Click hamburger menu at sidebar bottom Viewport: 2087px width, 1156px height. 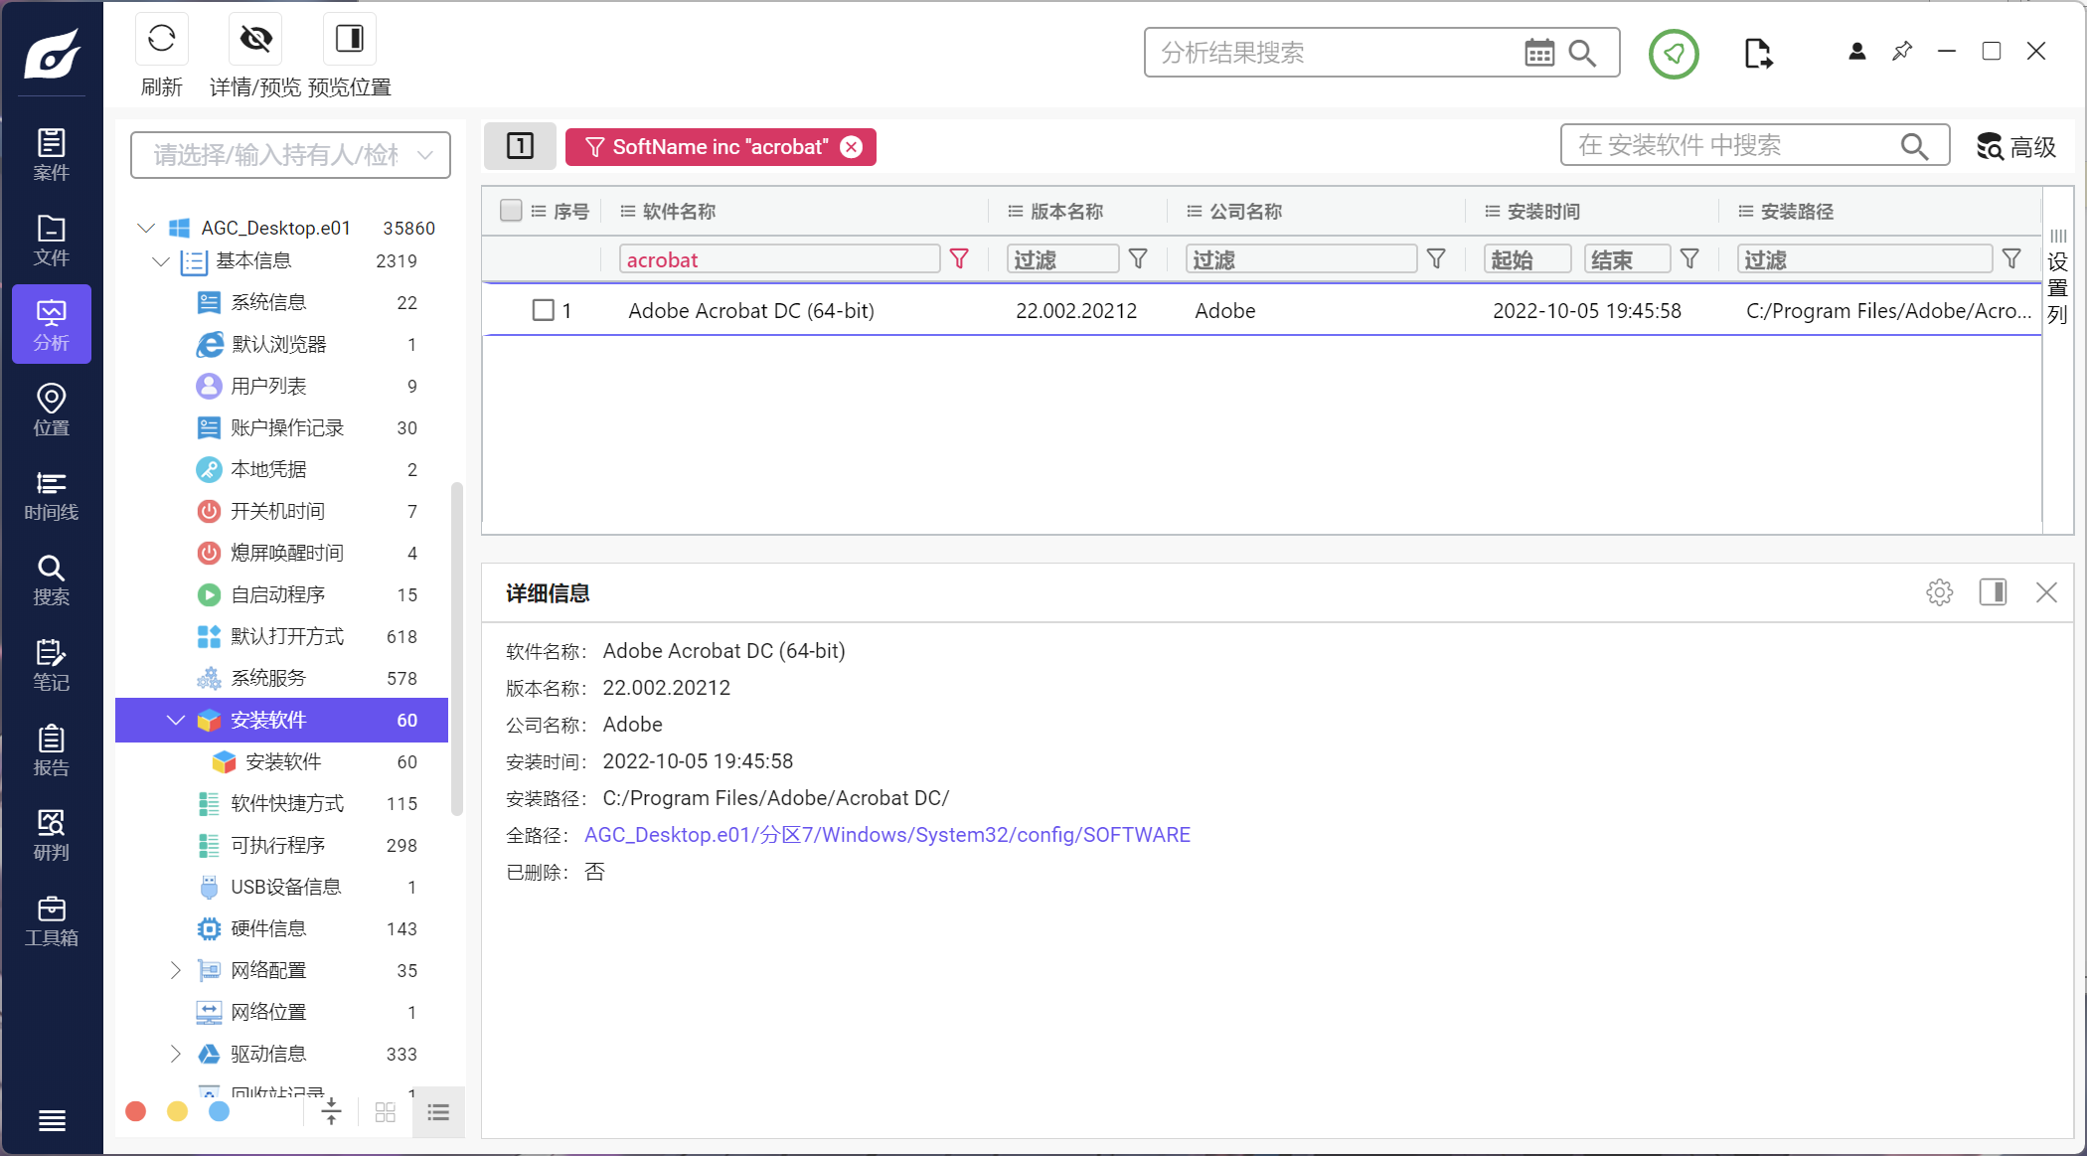point(52,1120)
